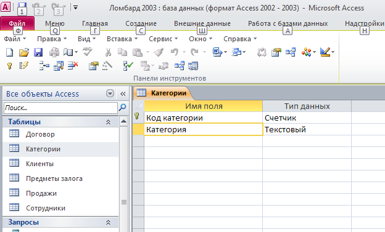This screenshot has width=385, height=232.
Task: Open Properties icon in the second toolbar row
Action: pyautogui.click(x=94, y=66)
